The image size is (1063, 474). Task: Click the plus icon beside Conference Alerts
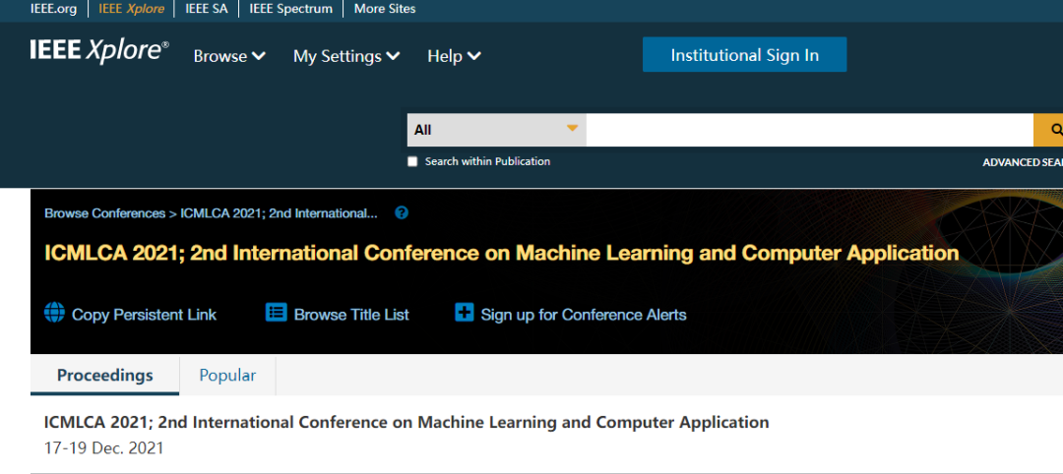[465, 313]
